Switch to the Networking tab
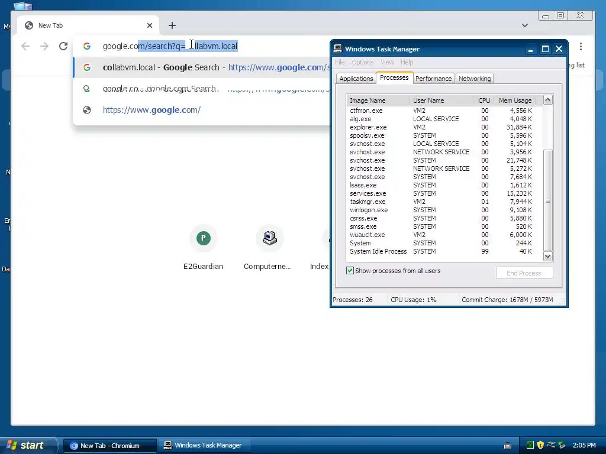 (x=475, y=79)
